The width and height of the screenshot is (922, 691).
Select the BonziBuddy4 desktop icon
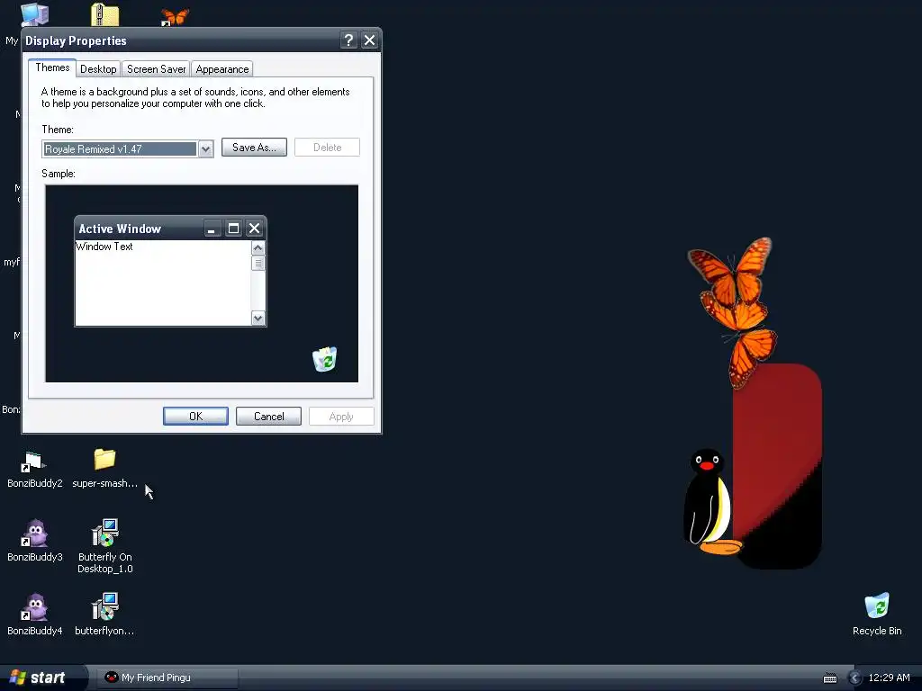[x=35, y=615]
